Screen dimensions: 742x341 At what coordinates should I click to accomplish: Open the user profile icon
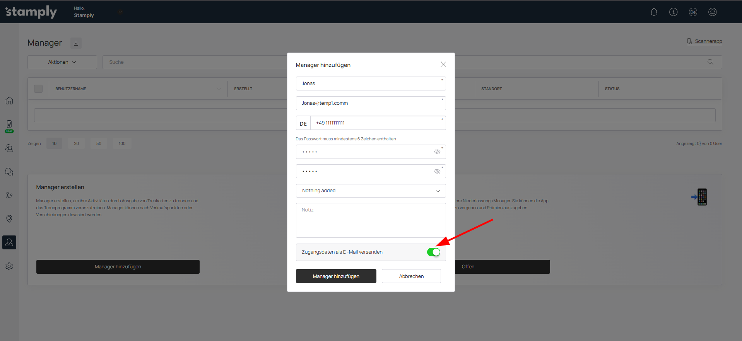tap(712, 12)
